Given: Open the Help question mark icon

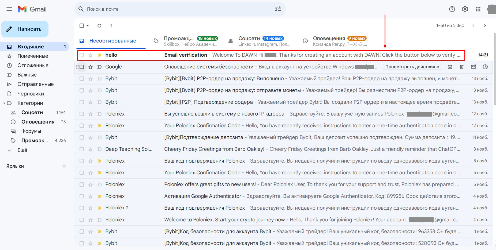Looking at the screenshot, I should [452, 9].
